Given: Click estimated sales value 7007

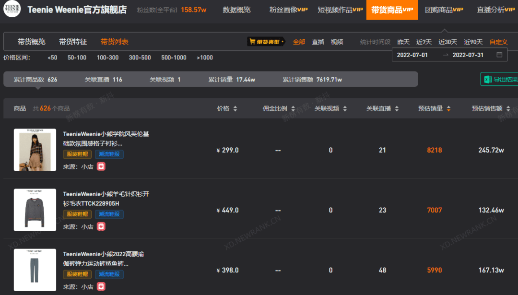Looking at the screenshot, I should click(x=435, y=211).
